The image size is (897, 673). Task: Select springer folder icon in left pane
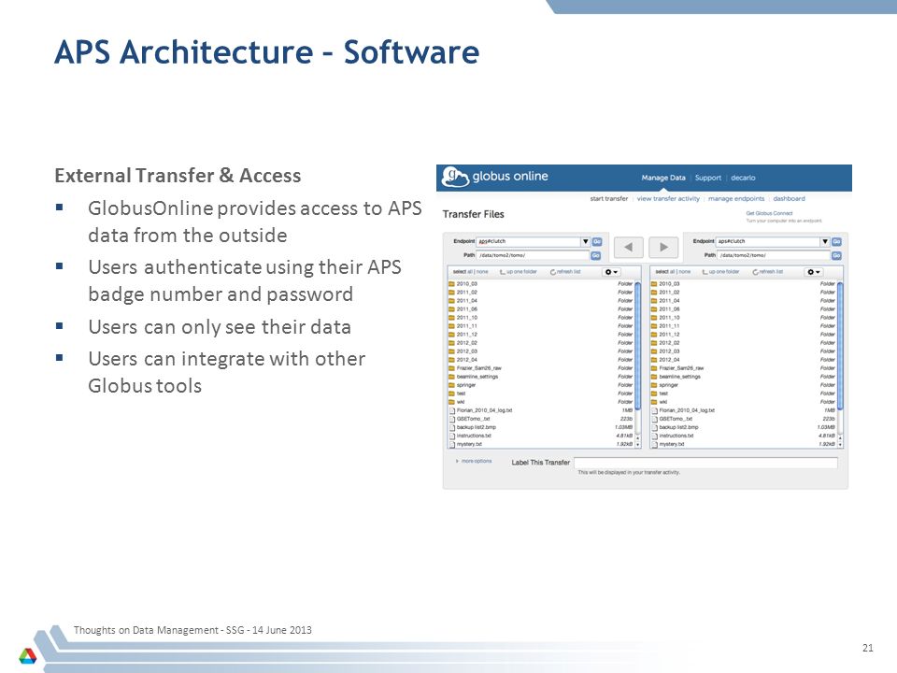point(451,385)
